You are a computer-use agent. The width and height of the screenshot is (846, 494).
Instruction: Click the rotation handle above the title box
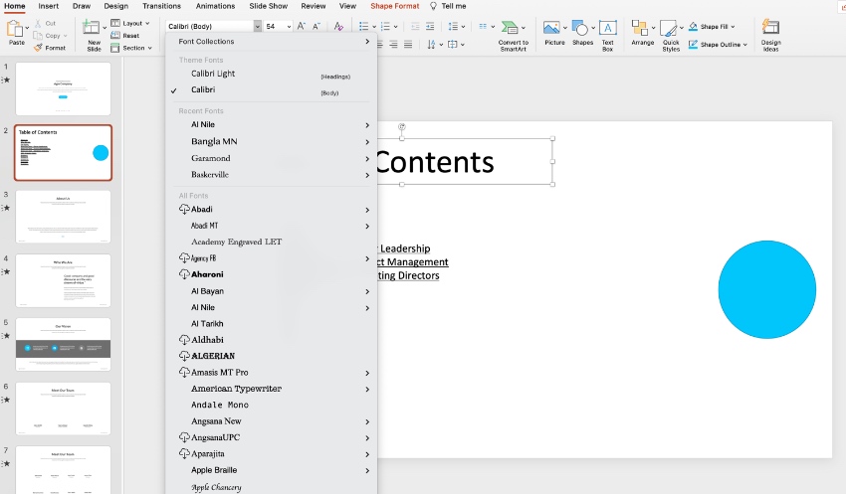pos(402,127)
